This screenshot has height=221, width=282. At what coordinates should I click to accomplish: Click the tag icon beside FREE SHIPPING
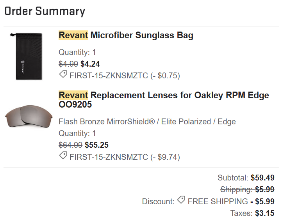[181, 201]
